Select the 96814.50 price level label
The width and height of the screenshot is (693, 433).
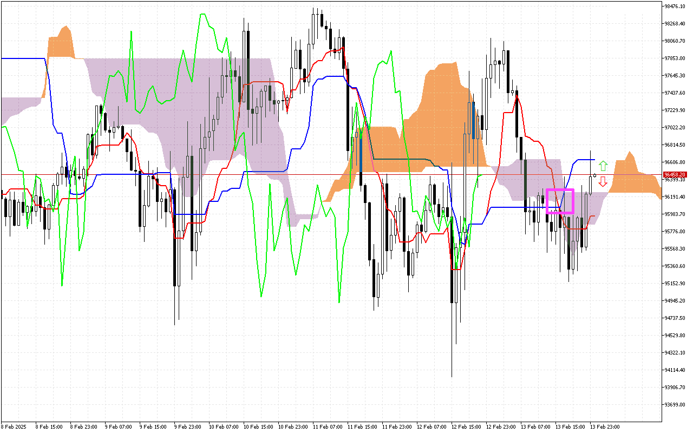point(675,145)
